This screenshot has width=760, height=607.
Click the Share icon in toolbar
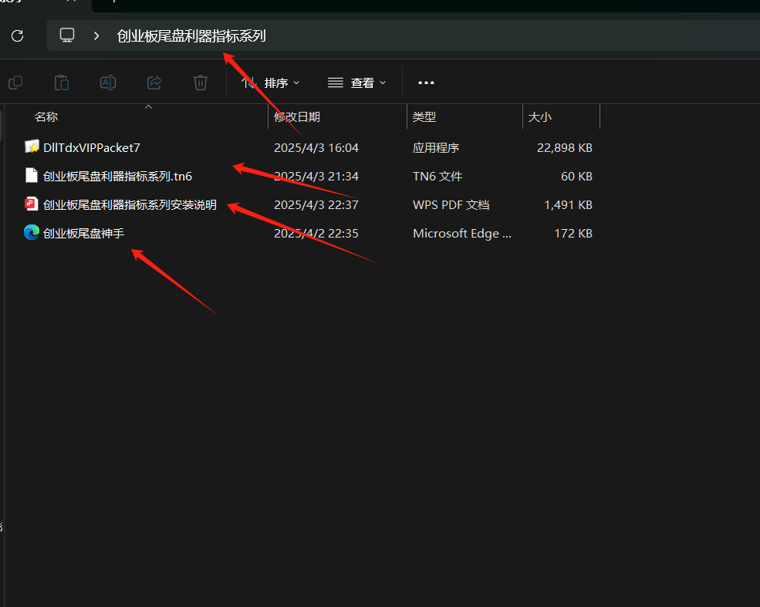point(154,83)
